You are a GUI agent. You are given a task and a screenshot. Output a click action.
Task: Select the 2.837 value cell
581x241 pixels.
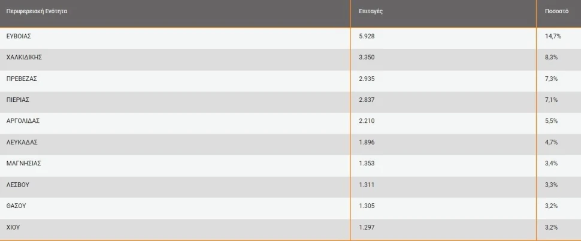367,100
